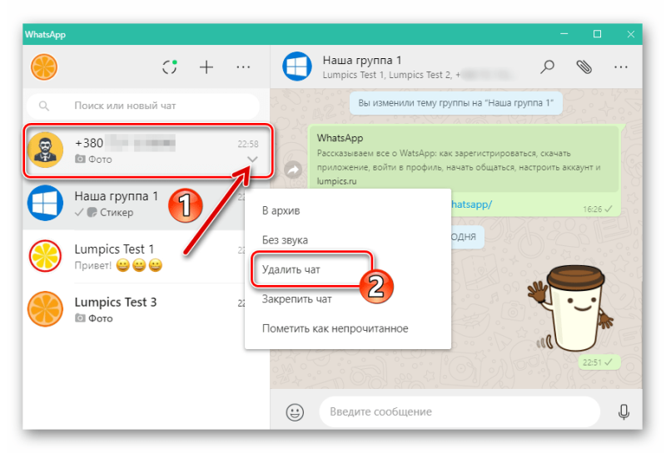The width and height of the screenshot is (666, 453).
Task: Attach a file using paperclip icon
Action: coord(584,66)
